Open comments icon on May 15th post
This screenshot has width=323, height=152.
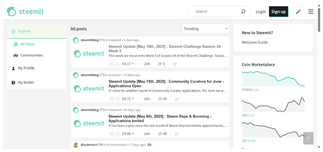click(160, 99)
